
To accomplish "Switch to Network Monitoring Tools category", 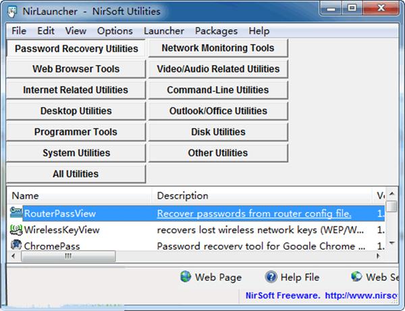I will (218, 48).
